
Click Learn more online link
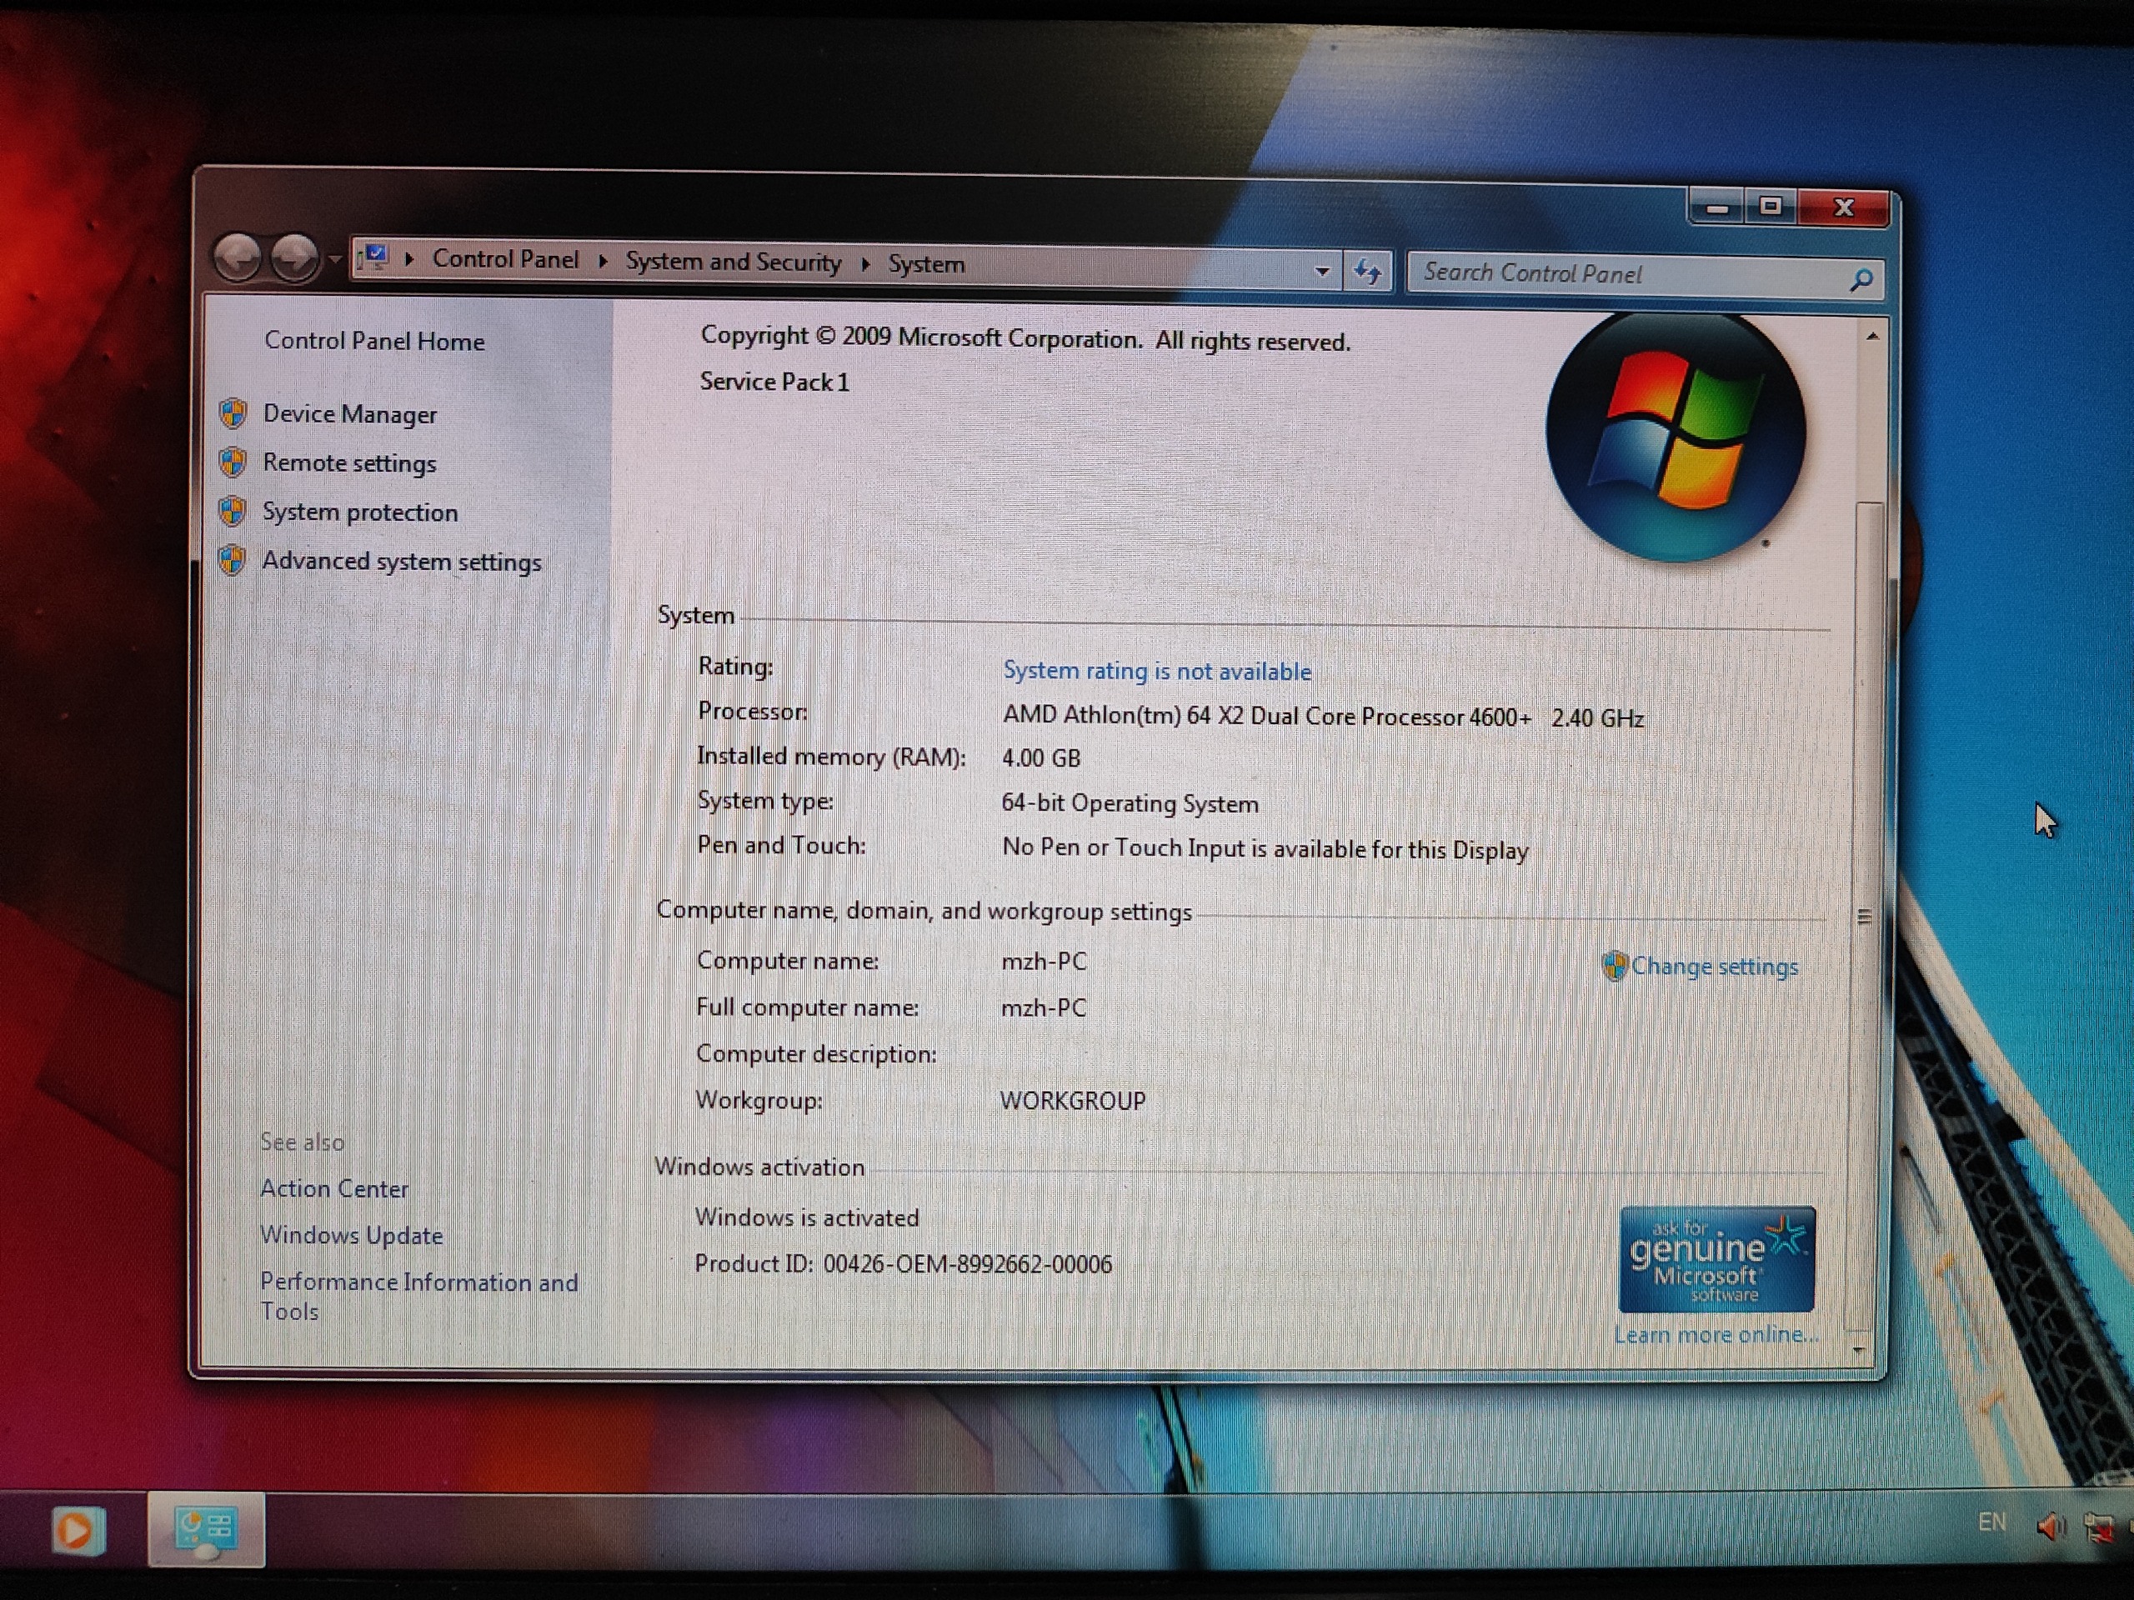[1716, 1335]
